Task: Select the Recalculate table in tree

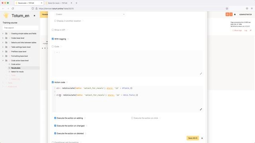Action: click(16, 68)
